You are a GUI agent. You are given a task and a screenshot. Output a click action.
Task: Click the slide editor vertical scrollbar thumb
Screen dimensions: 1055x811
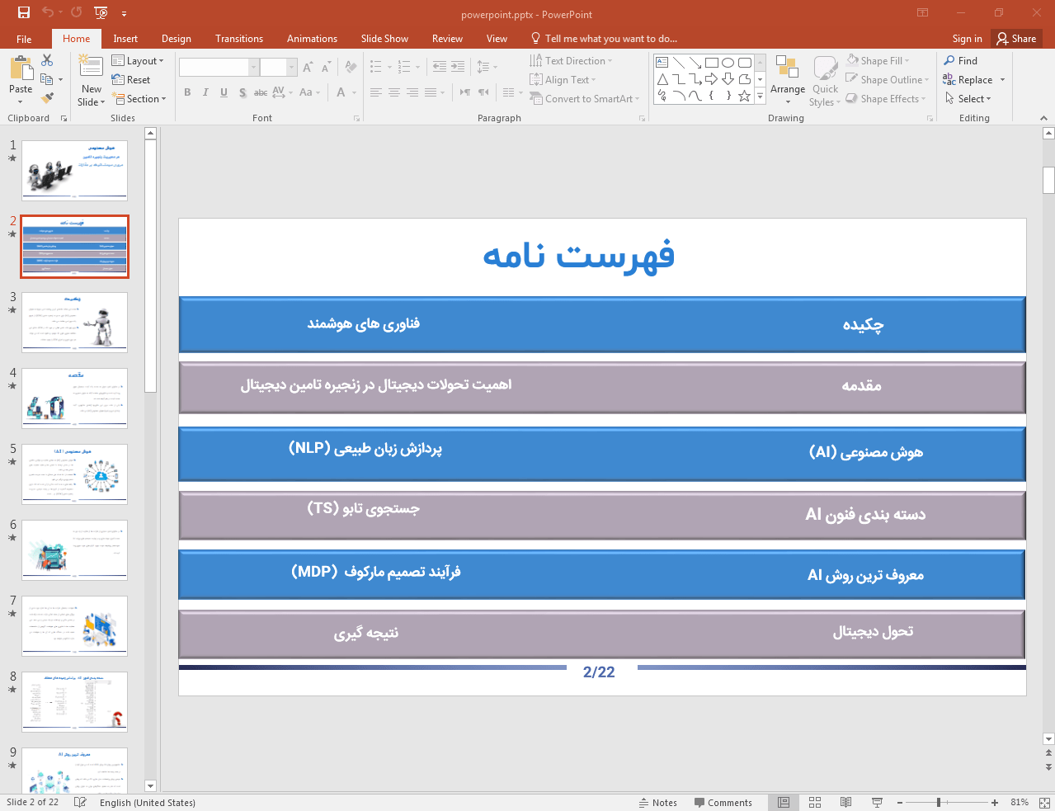tap(1048, 180)
